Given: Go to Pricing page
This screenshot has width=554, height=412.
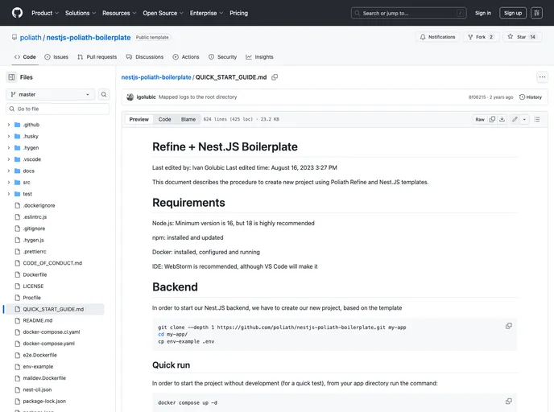Looking at the screenshot, I should coord(238,13).
